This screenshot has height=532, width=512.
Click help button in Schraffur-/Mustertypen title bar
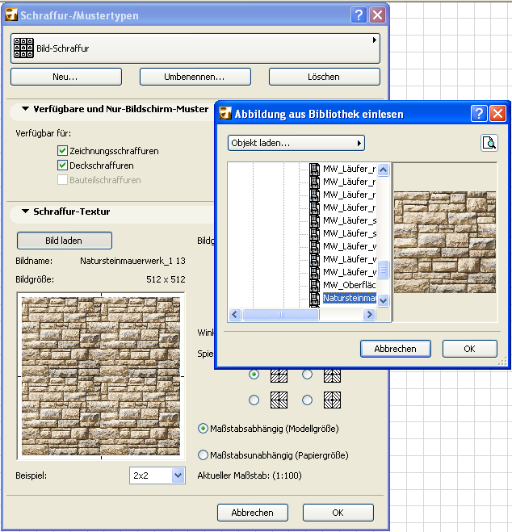[359, 15]
